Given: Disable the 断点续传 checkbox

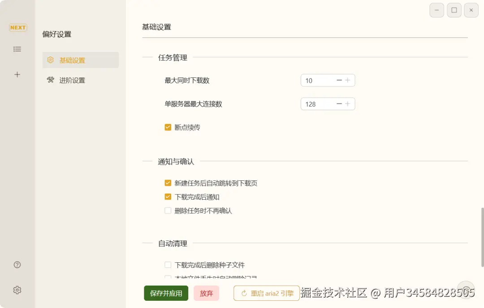Looking at the screenshot, I should coord(168,127).
